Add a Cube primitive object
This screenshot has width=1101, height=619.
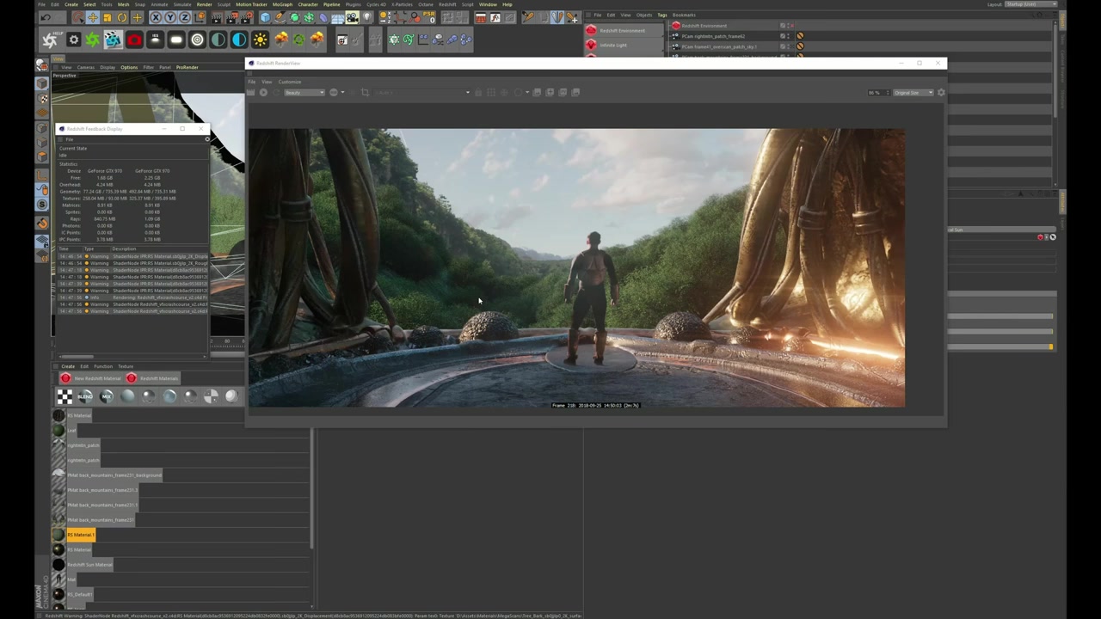265,17
